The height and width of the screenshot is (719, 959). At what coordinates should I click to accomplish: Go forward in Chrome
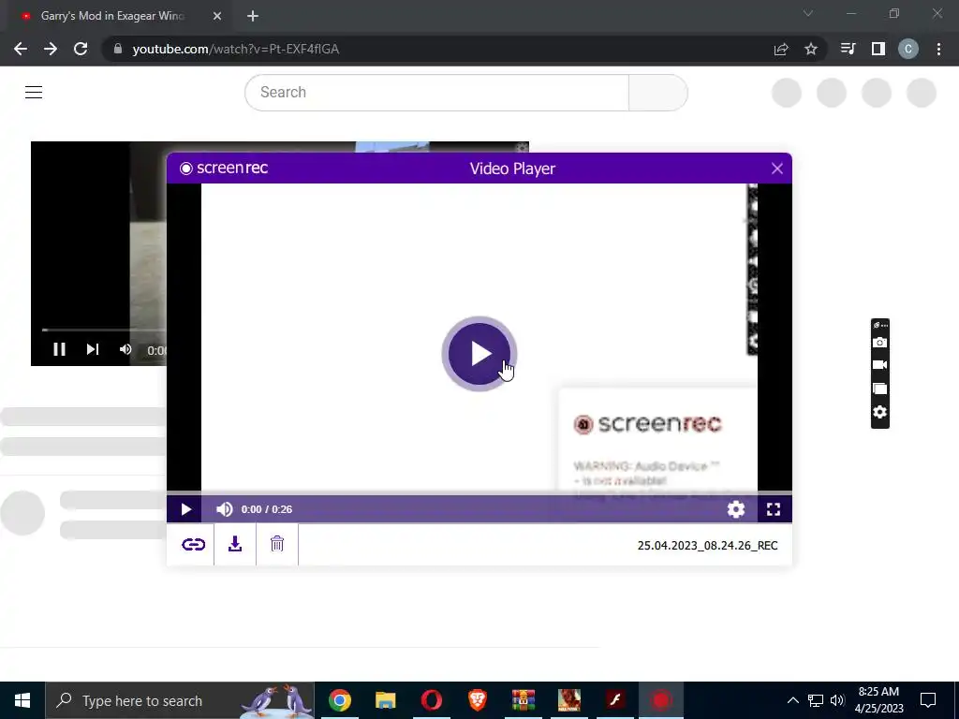[51, 49]
